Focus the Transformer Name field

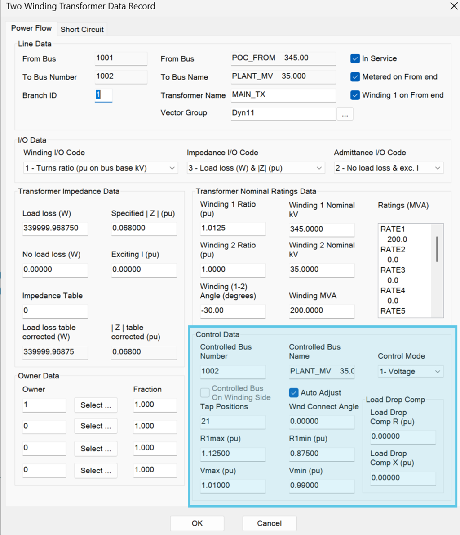pos(283,95)
